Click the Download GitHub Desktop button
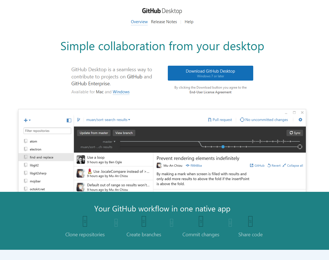Viewport: 329px width, 260px height. click(x=210, y=73)
